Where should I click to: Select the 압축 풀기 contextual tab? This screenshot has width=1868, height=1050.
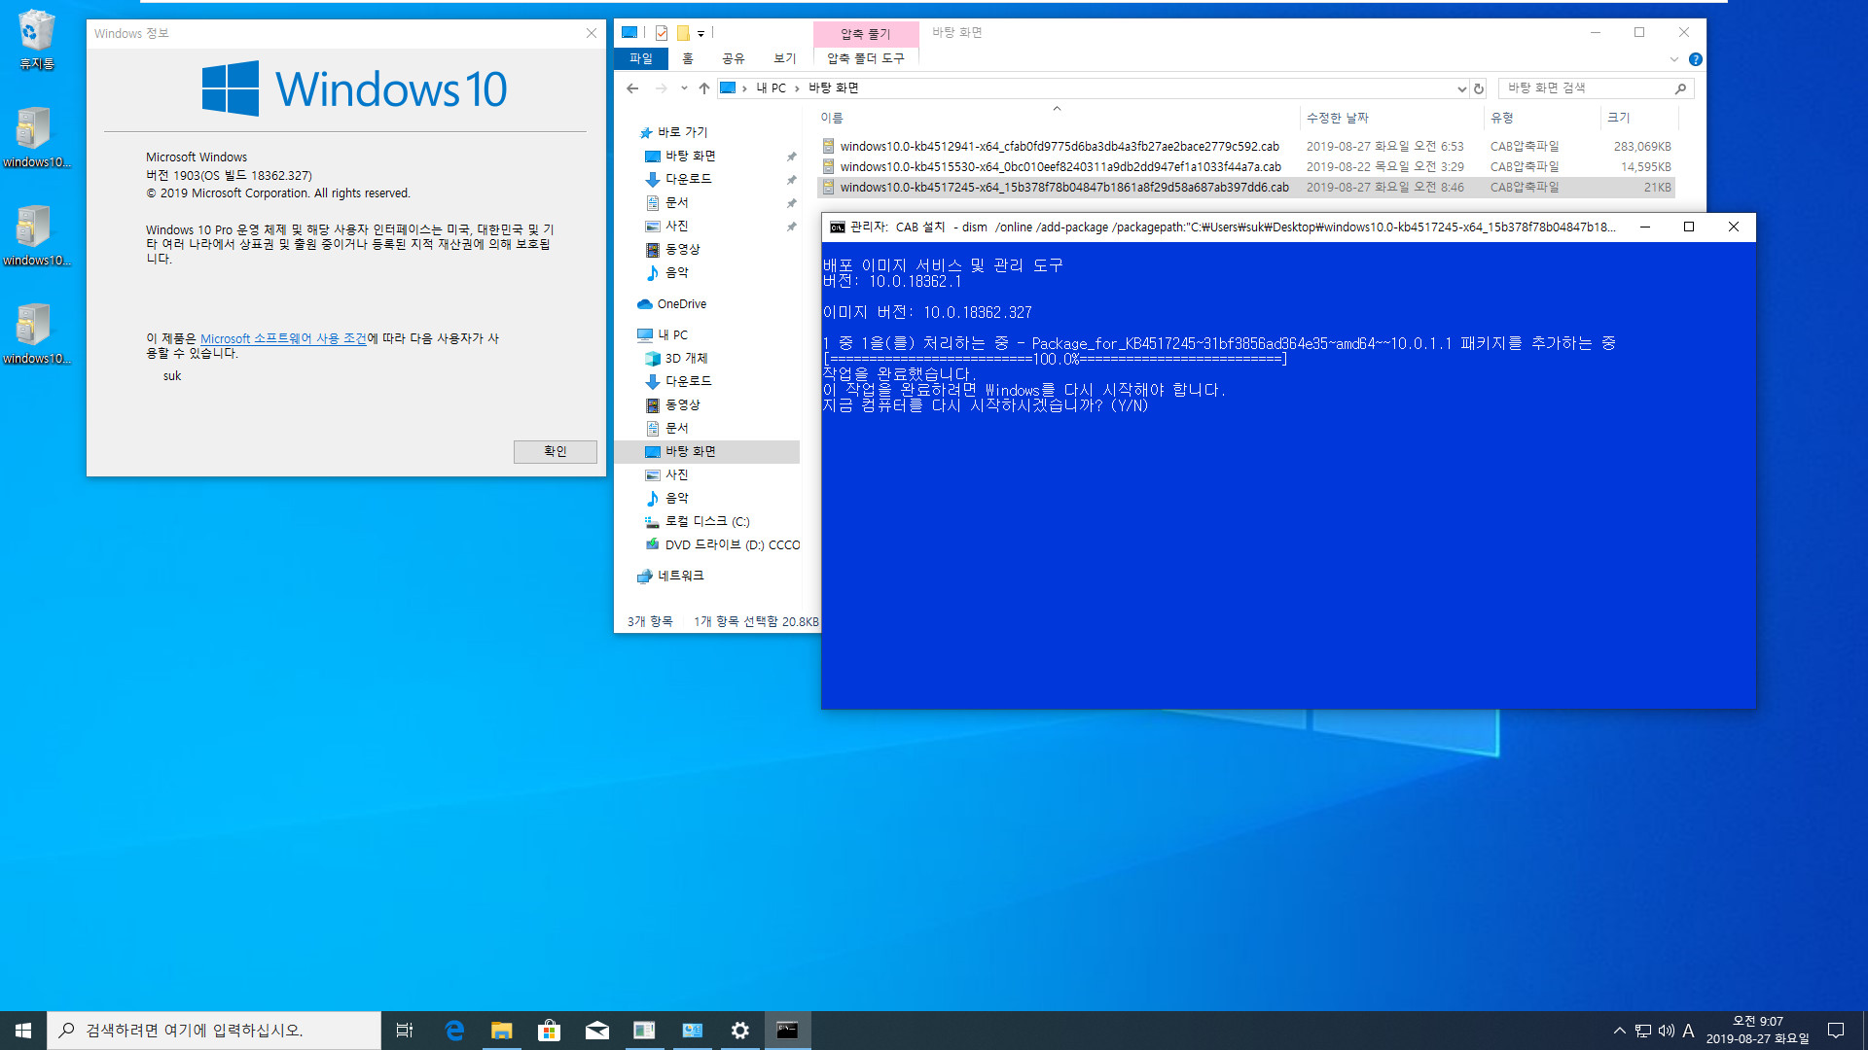click(866, 34)
